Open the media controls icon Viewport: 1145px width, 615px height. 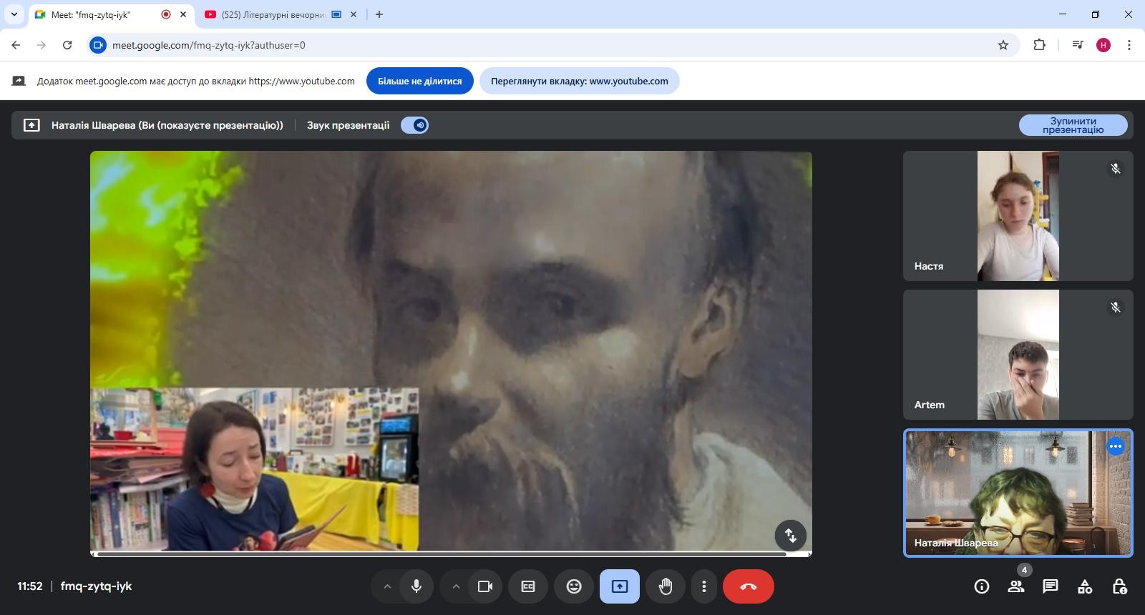pyautogui.click(x=1077, y=45)
